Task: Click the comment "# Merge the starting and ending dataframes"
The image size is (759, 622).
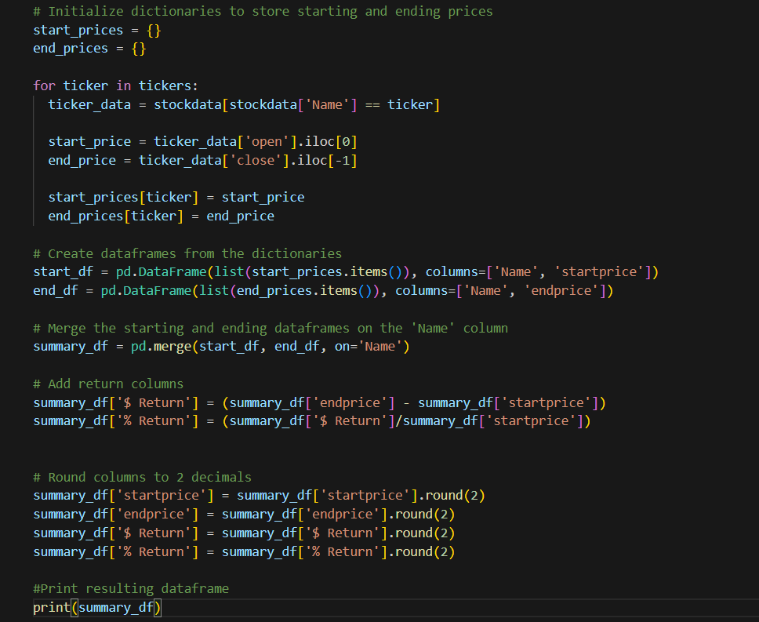Action: [x=271, y=328]
